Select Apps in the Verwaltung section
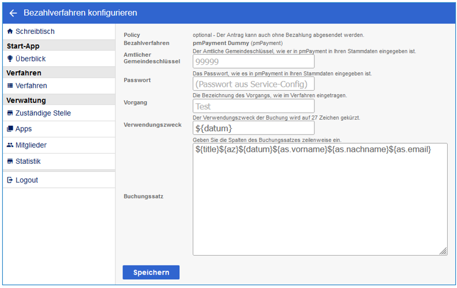Screen dimensions: 457x288 (24, 129)
